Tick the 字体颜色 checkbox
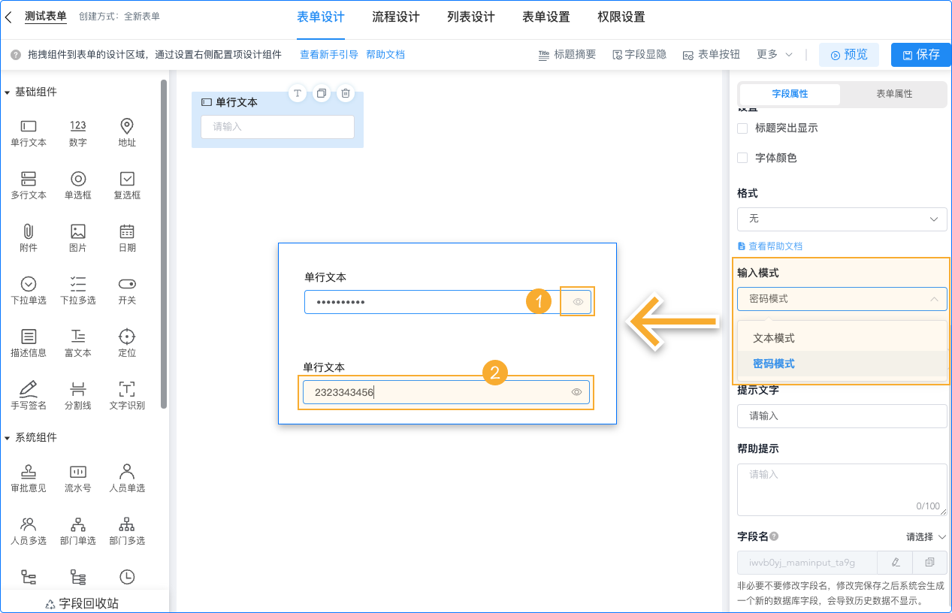Viewport: 952px width, 613px height. click(x=742, y=159)
